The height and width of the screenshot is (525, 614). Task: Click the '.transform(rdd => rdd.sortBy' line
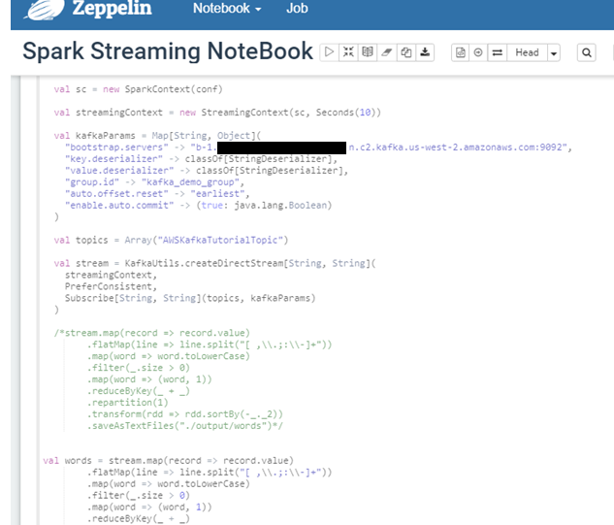click(x=185, y=414)
